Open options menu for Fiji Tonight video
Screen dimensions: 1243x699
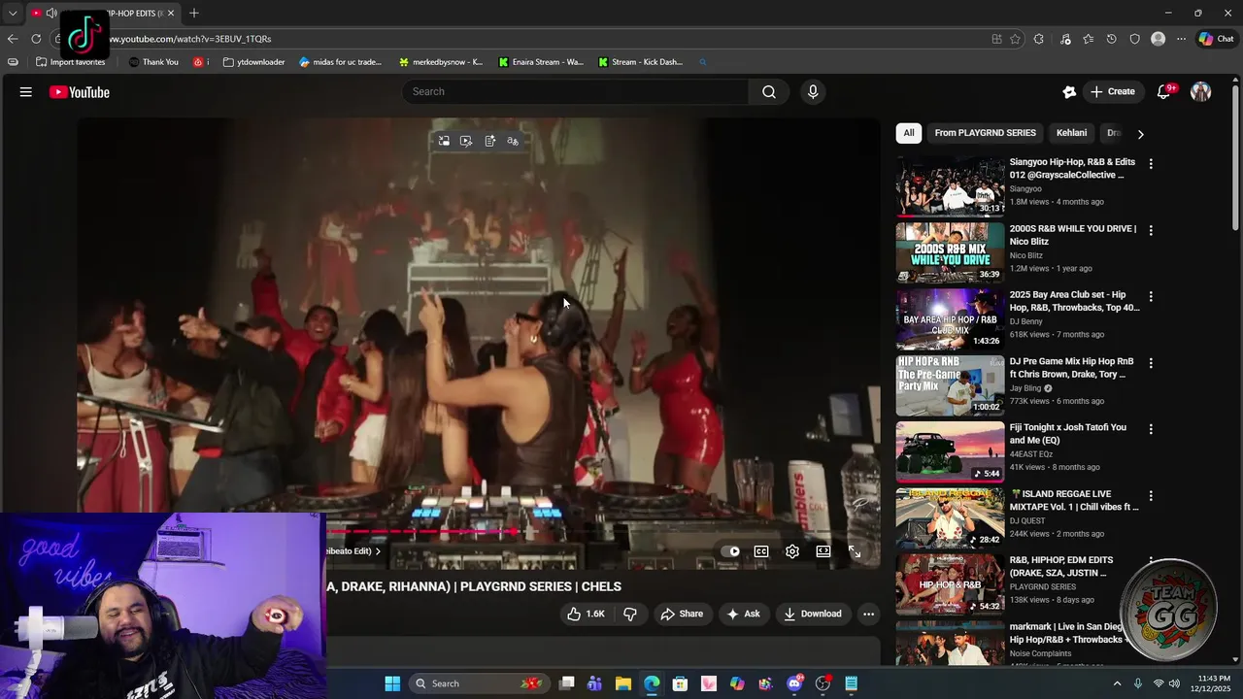1151,428
